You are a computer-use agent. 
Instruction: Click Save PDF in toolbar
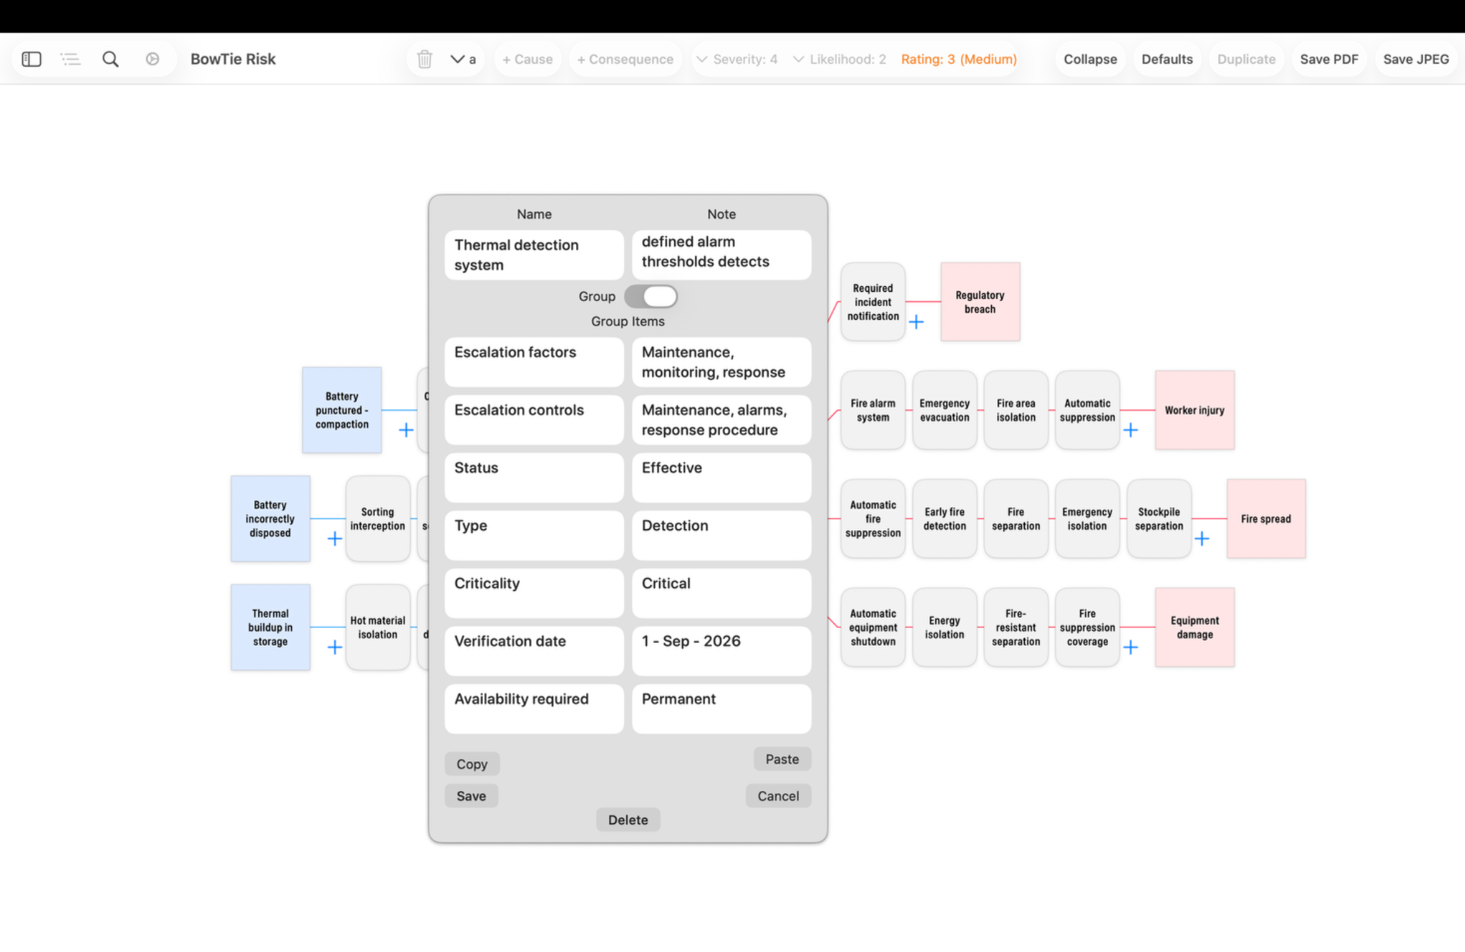(1329, 59)
